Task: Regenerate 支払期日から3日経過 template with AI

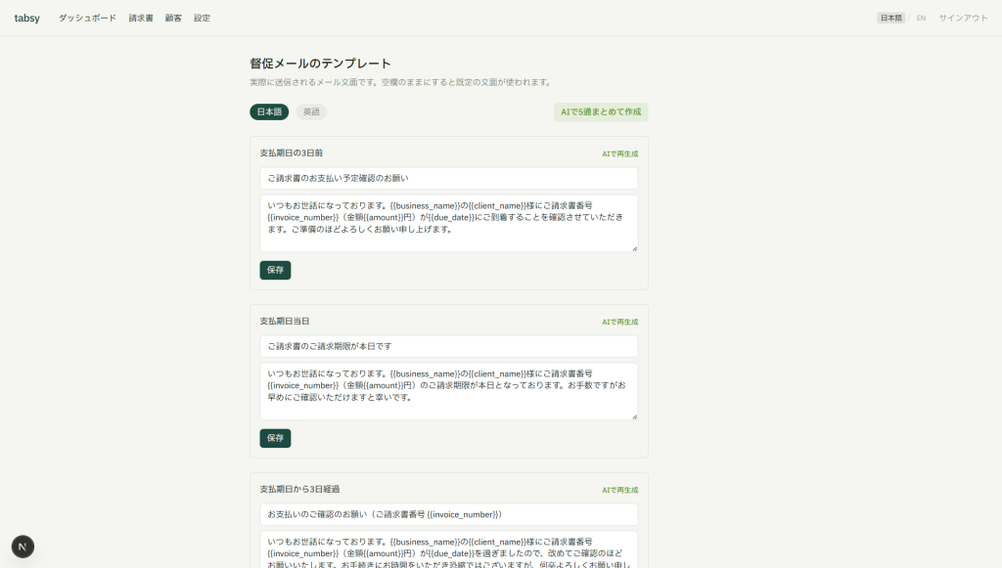Action: click(x=619, y=490)
